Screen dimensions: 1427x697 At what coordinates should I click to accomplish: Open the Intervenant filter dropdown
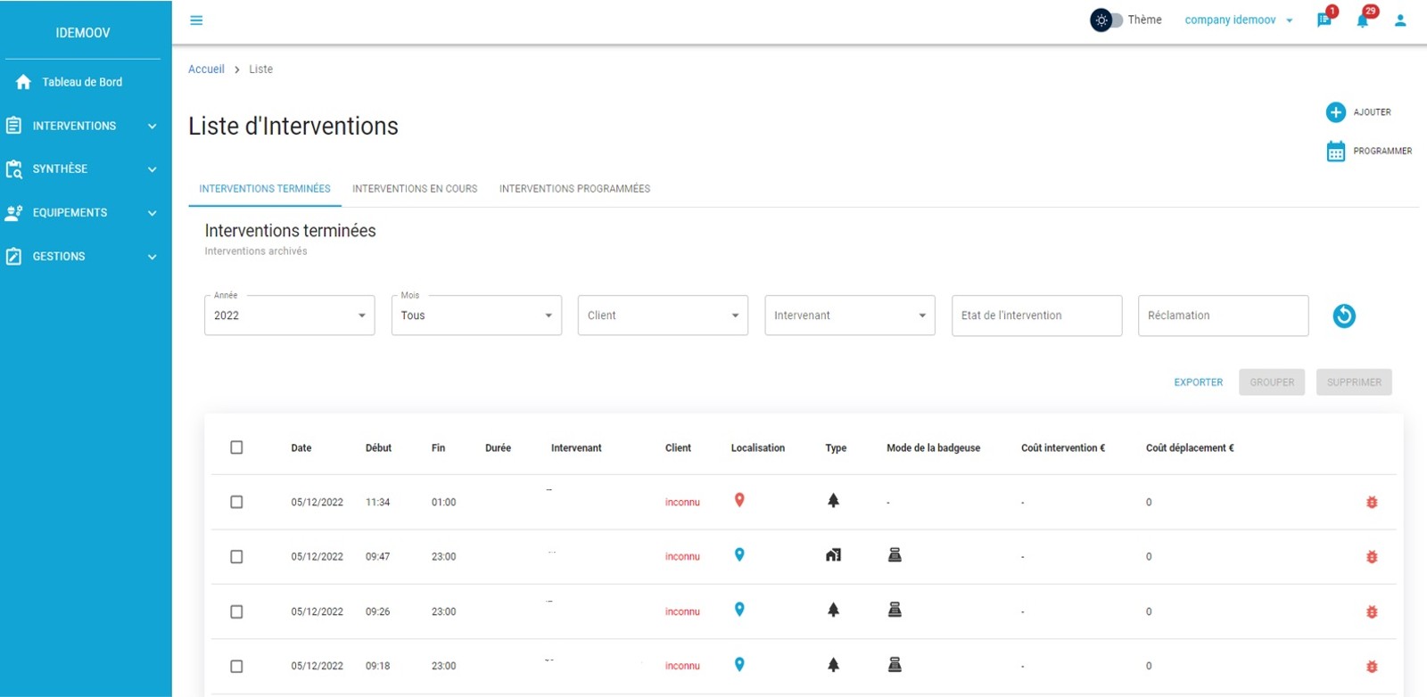pos(850,316)
